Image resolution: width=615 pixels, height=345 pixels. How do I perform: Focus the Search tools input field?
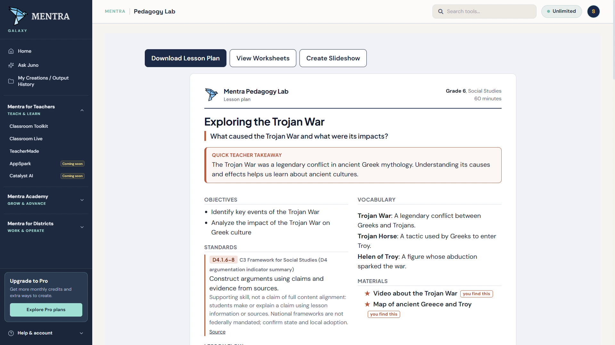484,11
